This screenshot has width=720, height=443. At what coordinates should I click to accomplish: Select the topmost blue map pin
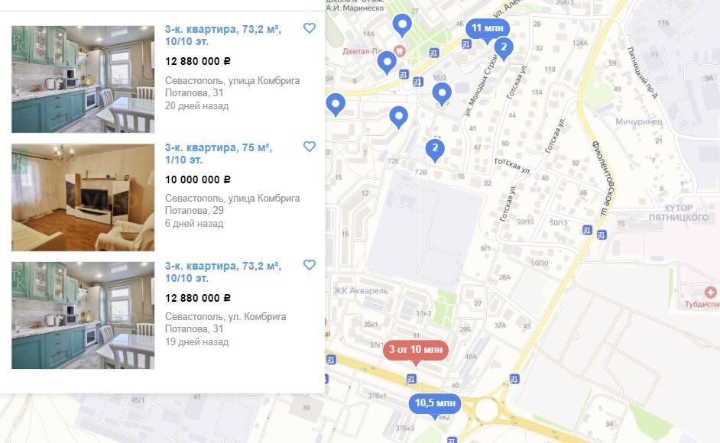[402, 24]
